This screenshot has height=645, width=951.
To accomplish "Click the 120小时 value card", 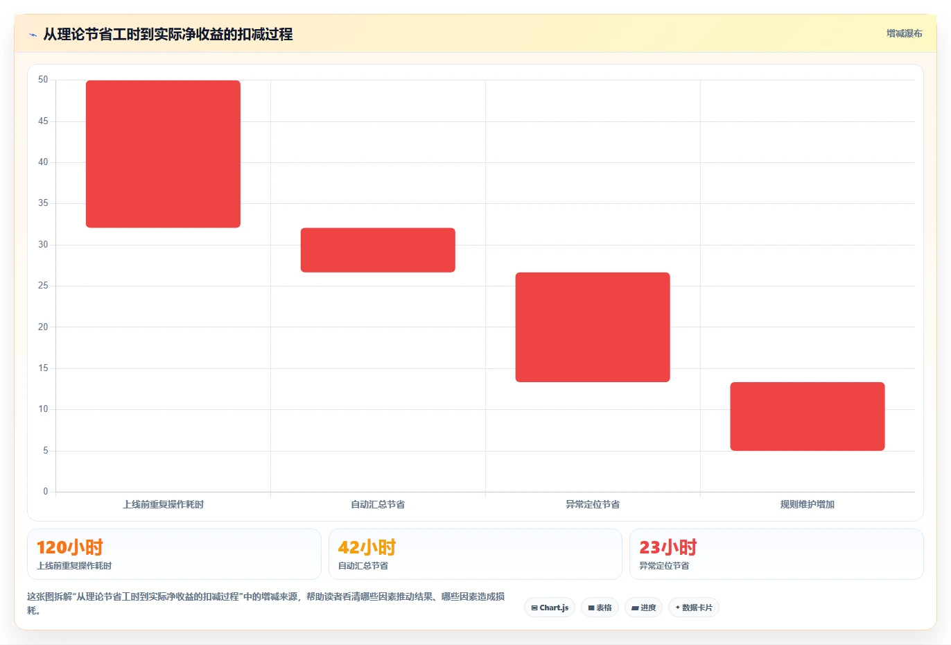I will 174,554.
